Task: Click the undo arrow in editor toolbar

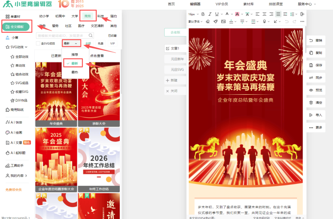Action: pyautogui.click(x=287, y=21)
